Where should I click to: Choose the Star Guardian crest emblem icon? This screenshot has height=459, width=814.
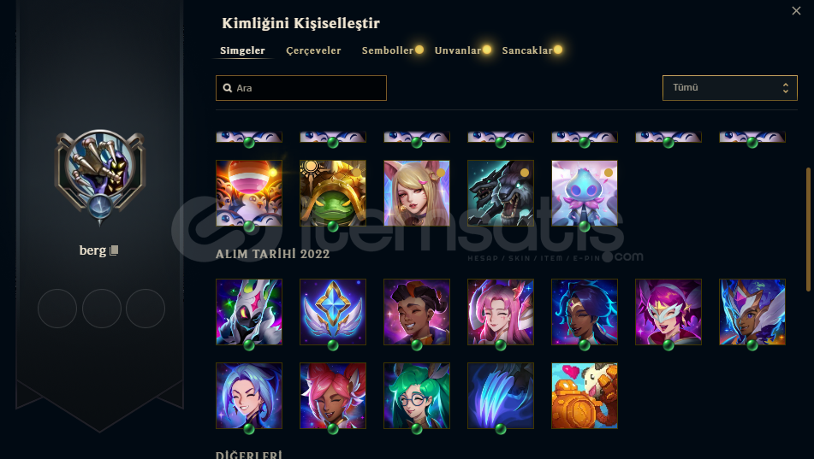tap(333, 312)
